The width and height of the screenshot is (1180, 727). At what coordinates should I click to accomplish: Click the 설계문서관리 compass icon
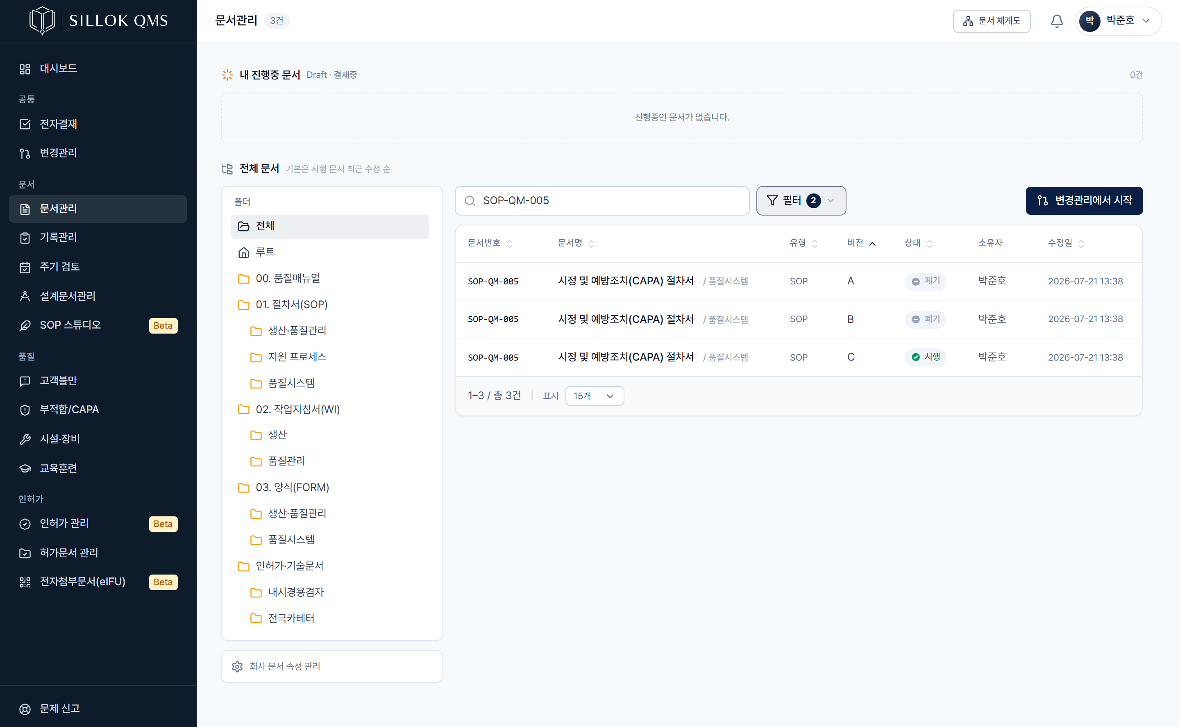25,297
